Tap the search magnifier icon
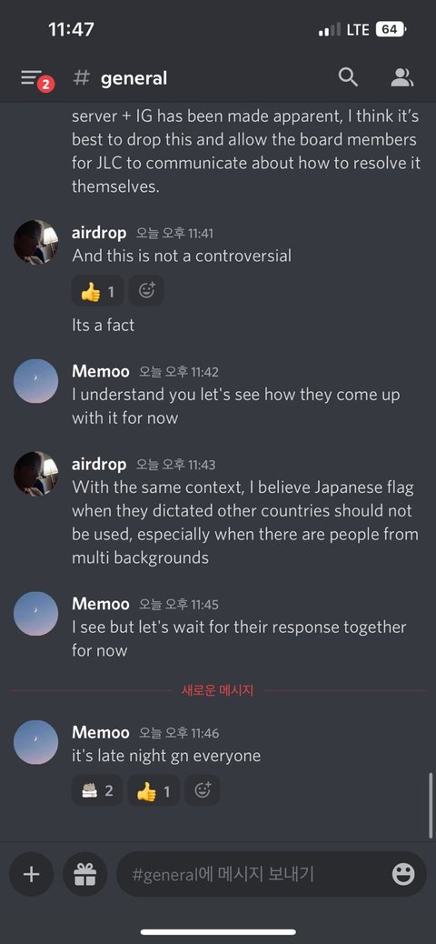Image resolution: width=436 pixels, height=944 pixels. click(348, 77)
